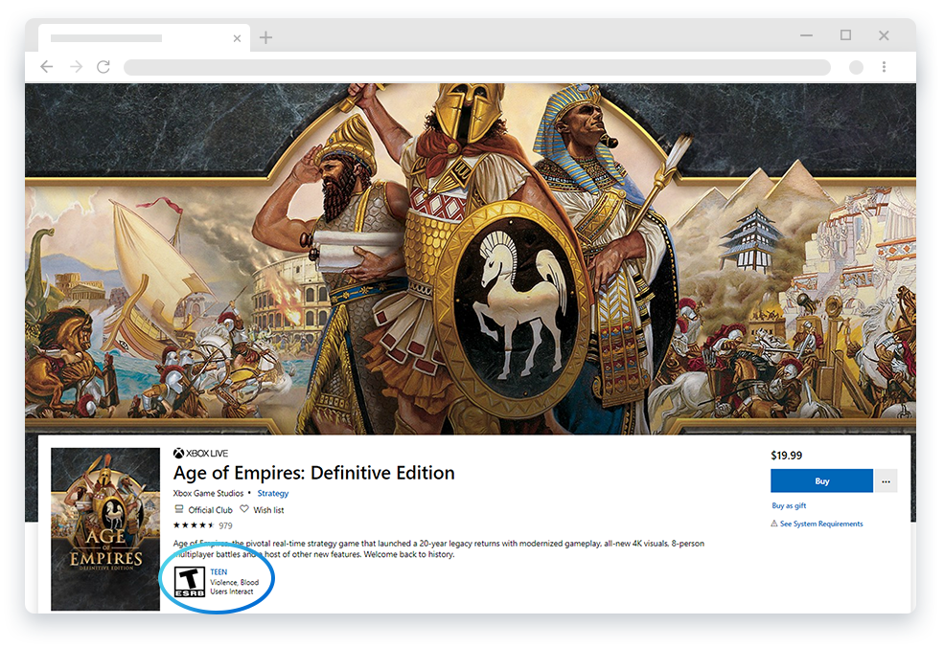Click the $19.99 price text
944x647 pixels.
click(x=786, y=456)
